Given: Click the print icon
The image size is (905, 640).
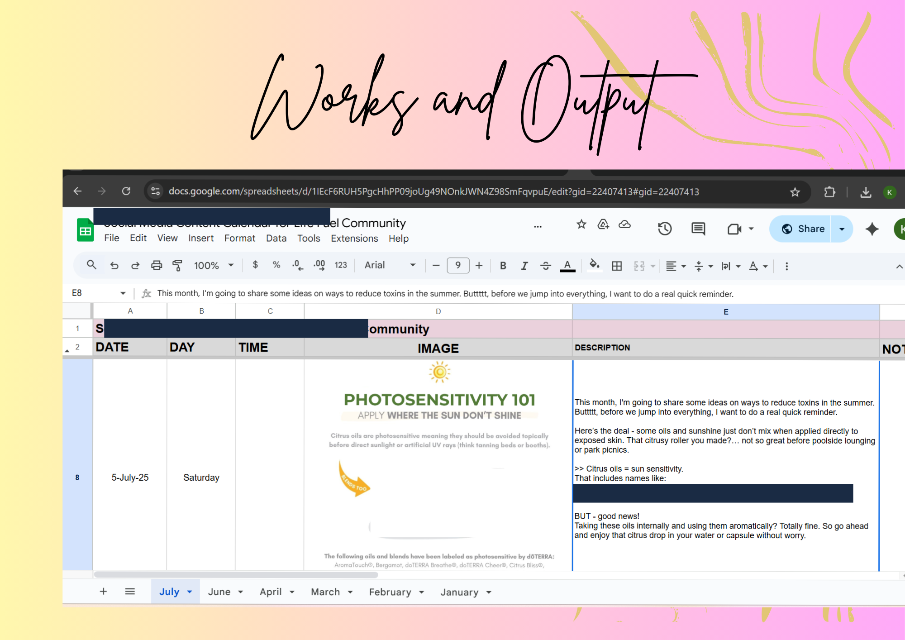Looking at the screenshot, I should 157,266.
